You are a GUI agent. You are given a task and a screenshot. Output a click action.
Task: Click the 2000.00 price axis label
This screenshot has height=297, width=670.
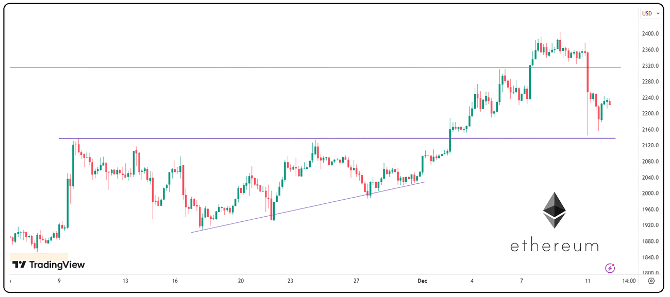(x=651, y=193)
